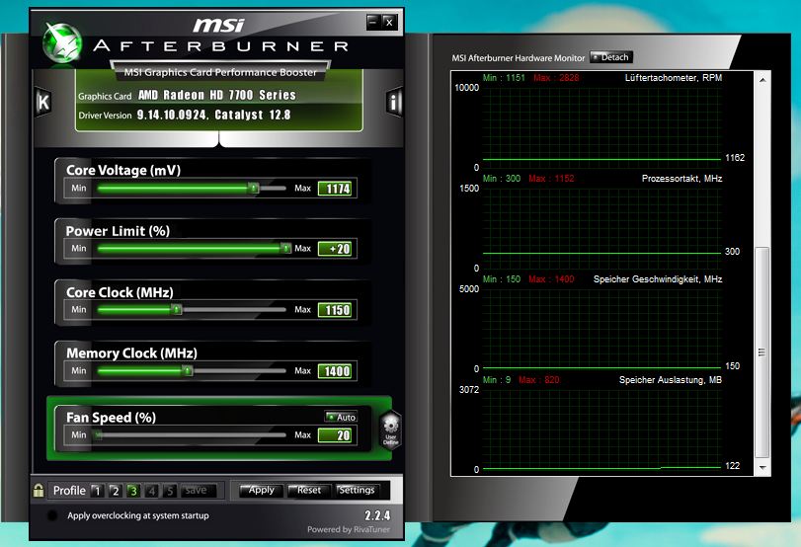Click the Prozessortakt, MHz graph label

point(681,179)
